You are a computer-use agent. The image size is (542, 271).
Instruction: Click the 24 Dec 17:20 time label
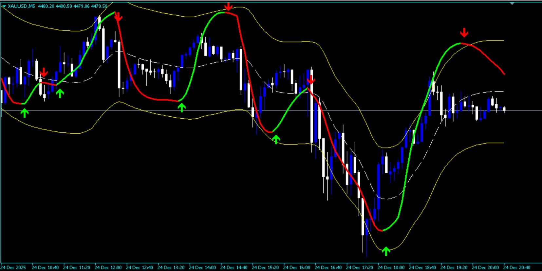[x=360, y=267]
